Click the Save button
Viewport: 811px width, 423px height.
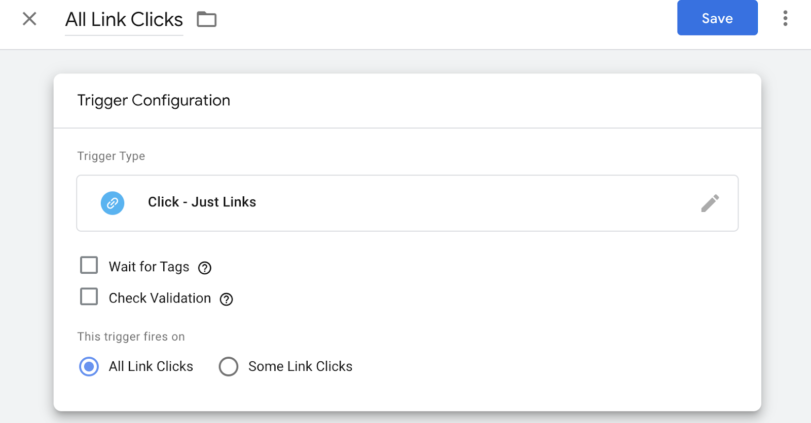click(717, 18)
